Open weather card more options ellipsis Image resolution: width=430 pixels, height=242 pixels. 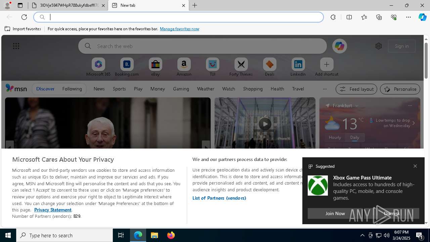410,106
